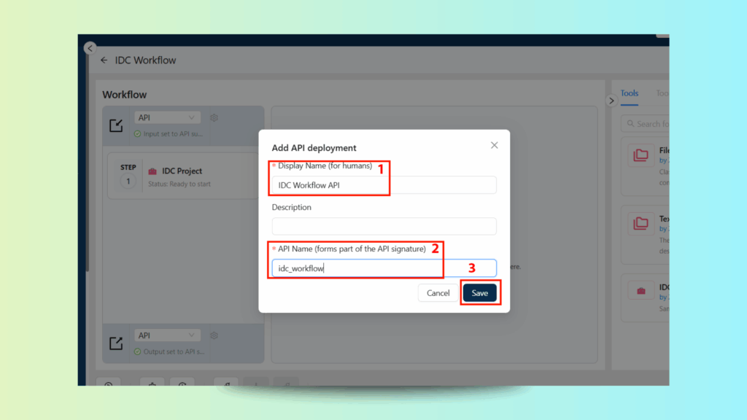Collapse the Tools panel with arrow toggle
The height and width of the screenshot is (420, 747).
click(x=611, y=101)
